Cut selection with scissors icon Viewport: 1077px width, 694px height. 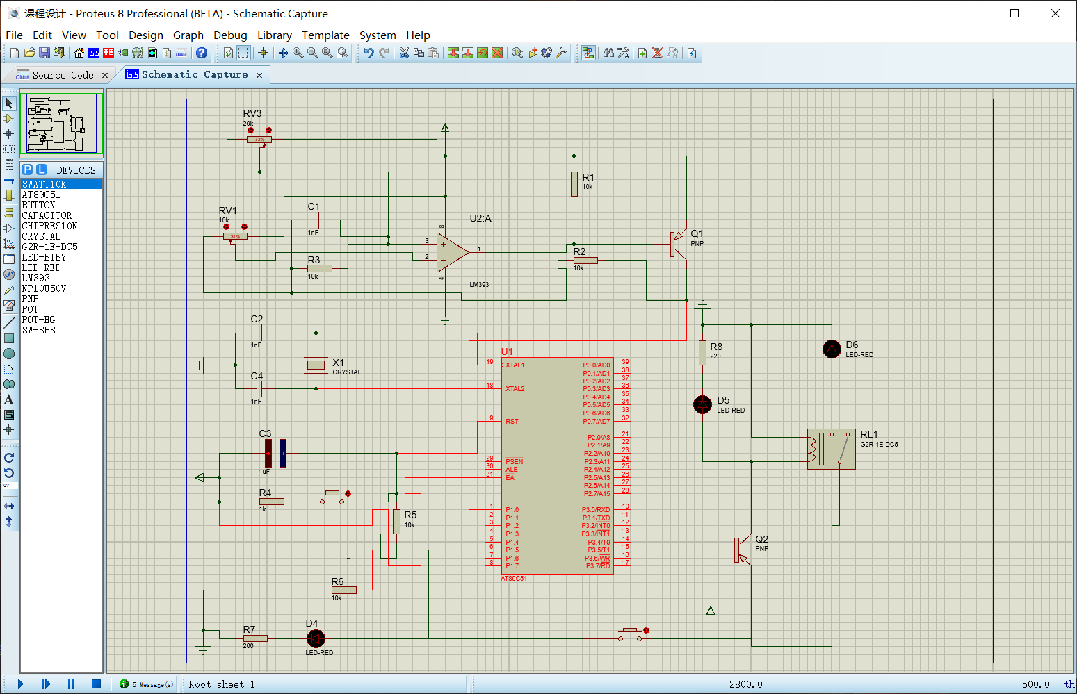coord(404,53)
